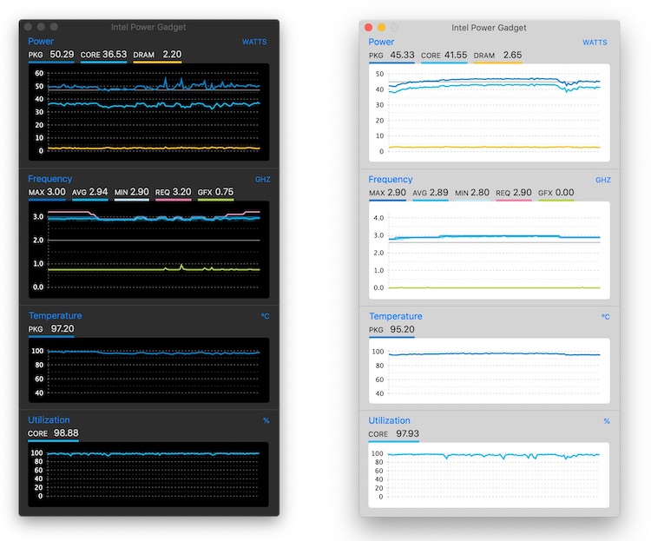Click the disabled zoom button in light window
This screenshot has height=541, width=651.
click(394, 28)
